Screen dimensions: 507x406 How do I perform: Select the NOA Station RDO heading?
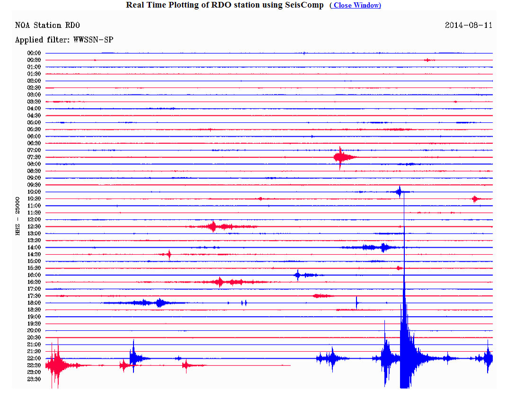[x=47, y=25]
